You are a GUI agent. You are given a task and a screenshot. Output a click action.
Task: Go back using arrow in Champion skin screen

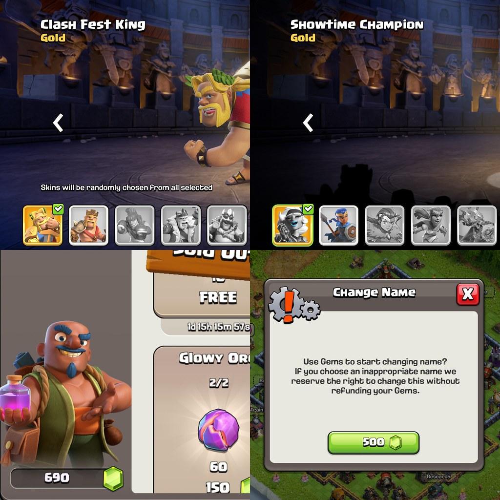point(308,123)
